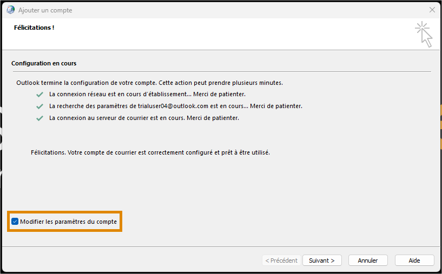Close the Ajouter un compte dialog
This screenshot has height=274, width=442.
pyautogui.click(x=432, y=10)
